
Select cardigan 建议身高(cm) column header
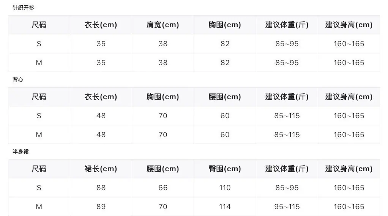(x=349, y=25)
